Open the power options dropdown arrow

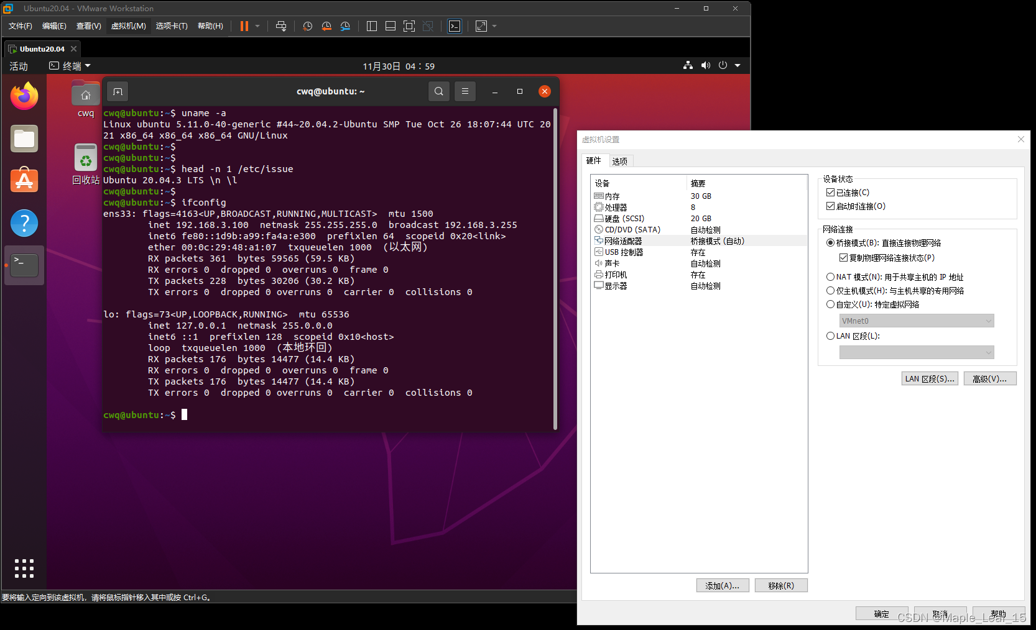[x=257, y=26]
